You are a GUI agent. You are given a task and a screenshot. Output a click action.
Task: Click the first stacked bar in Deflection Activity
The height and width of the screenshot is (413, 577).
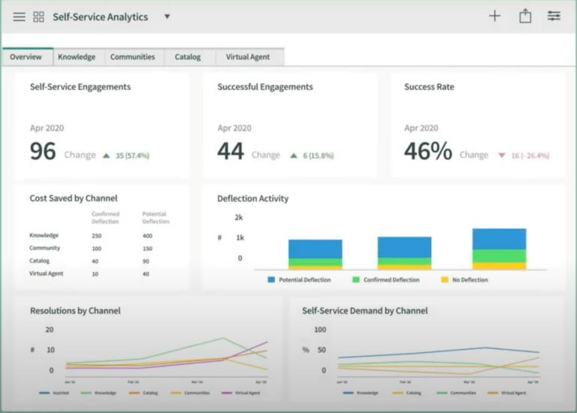click(316, 255)
